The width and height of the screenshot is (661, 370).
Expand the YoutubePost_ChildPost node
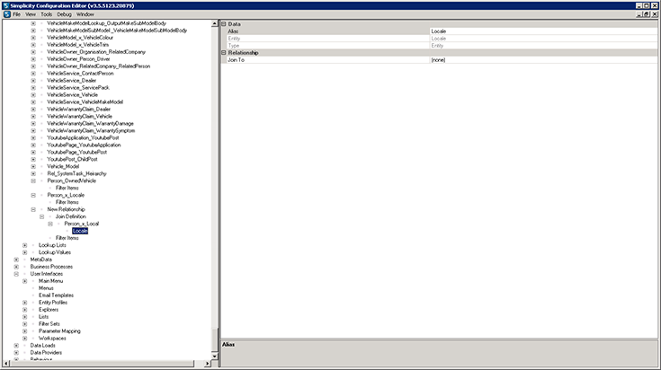tap(33, 160)
